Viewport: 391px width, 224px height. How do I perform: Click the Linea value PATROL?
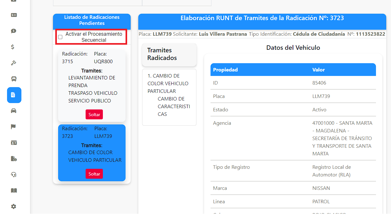coord(321,202)
